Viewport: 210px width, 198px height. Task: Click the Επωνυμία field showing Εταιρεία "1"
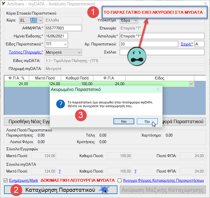(x=162, y=28)
